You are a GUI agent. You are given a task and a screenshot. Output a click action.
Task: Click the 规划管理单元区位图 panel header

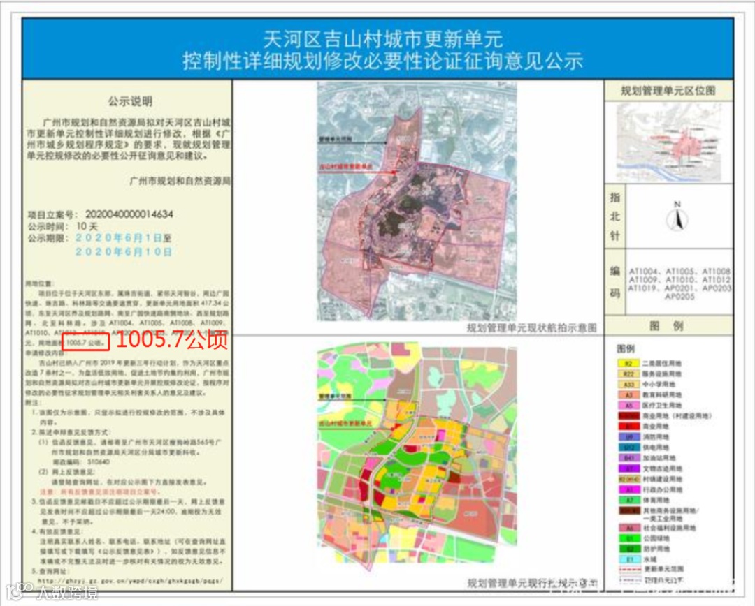click(669, 91)
